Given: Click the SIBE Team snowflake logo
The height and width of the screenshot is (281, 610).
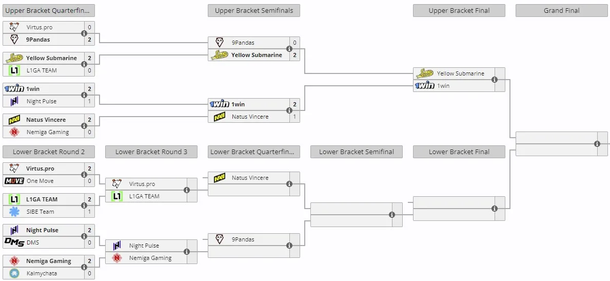Looking at the screenshot, I should click(14, 212).
